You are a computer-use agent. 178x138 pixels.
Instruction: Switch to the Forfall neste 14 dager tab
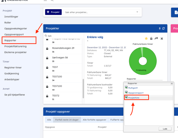coord(66,120)
